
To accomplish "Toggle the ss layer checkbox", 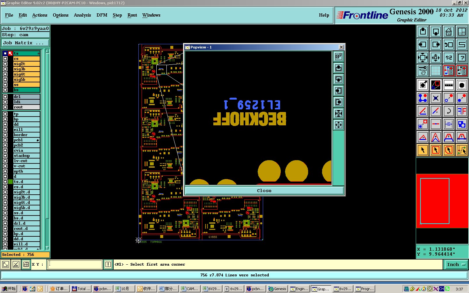I will click(5, 85).
